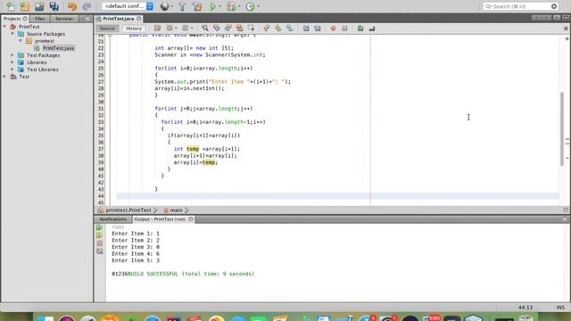This screenshot has width=571, height=321.
Task: Open the Notifications tab
Action: pos(113,219)
